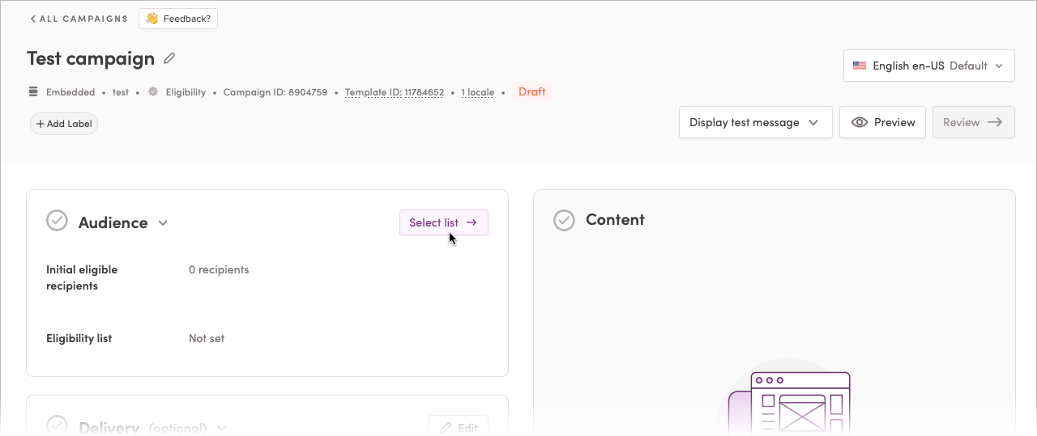Click the eye icon in Preview
Screen dimensions: 1037x436
pos(860,122)
